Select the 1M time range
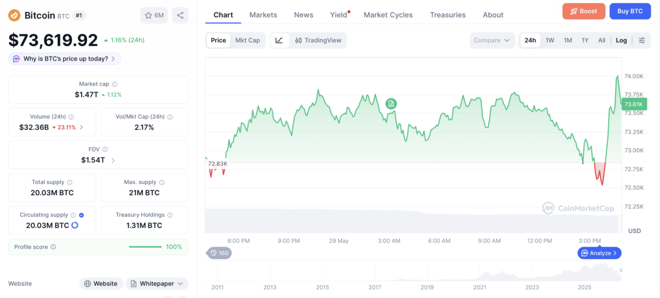Image resolution: width=660 pixels, height=298 pixels. click(568, 40)
